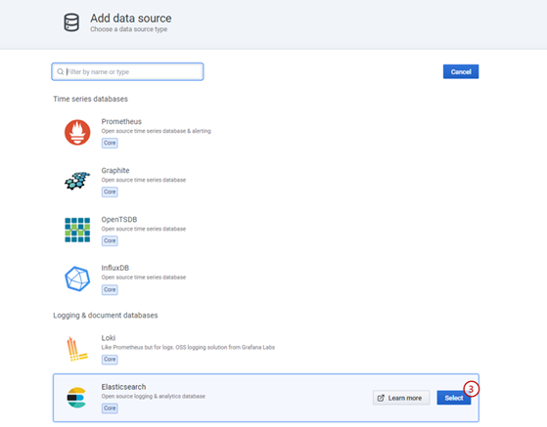Click the database icon beside Add data source
The height and width of the screenshot is (427, 547).
(x=71, y=22)
